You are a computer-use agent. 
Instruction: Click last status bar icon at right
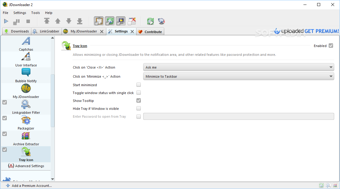point(335,185)
